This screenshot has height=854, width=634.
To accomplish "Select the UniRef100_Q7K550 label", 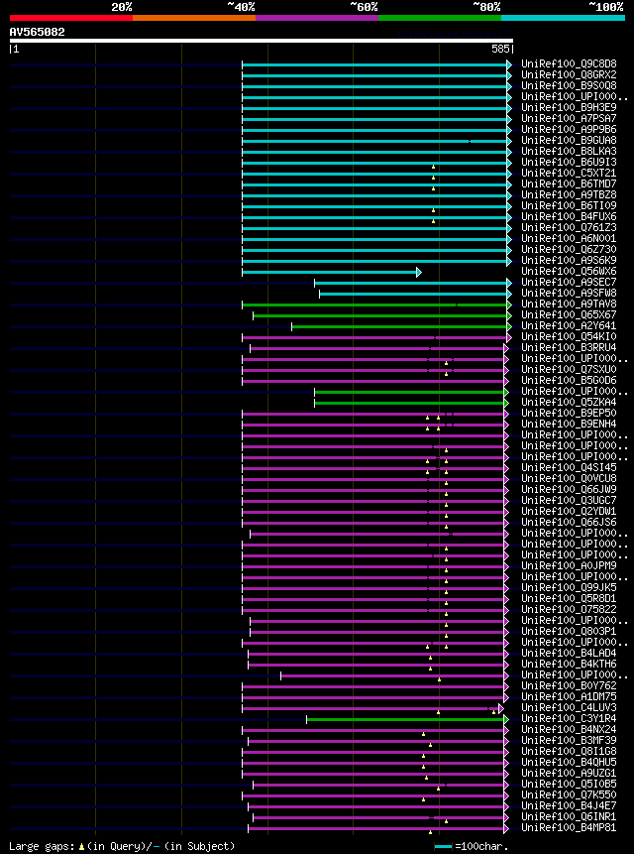I will click(x=569, y=793).
